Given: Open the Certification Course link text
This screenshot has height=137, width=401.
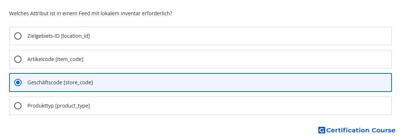Looking at the screenshot, I should pos(361,130).
